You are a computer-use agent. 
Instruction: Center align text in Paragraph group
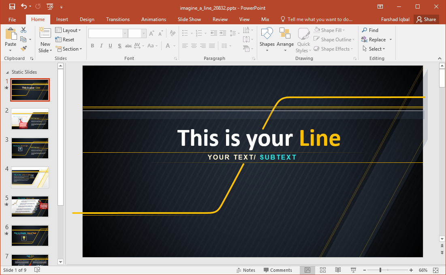coord(194,46)
